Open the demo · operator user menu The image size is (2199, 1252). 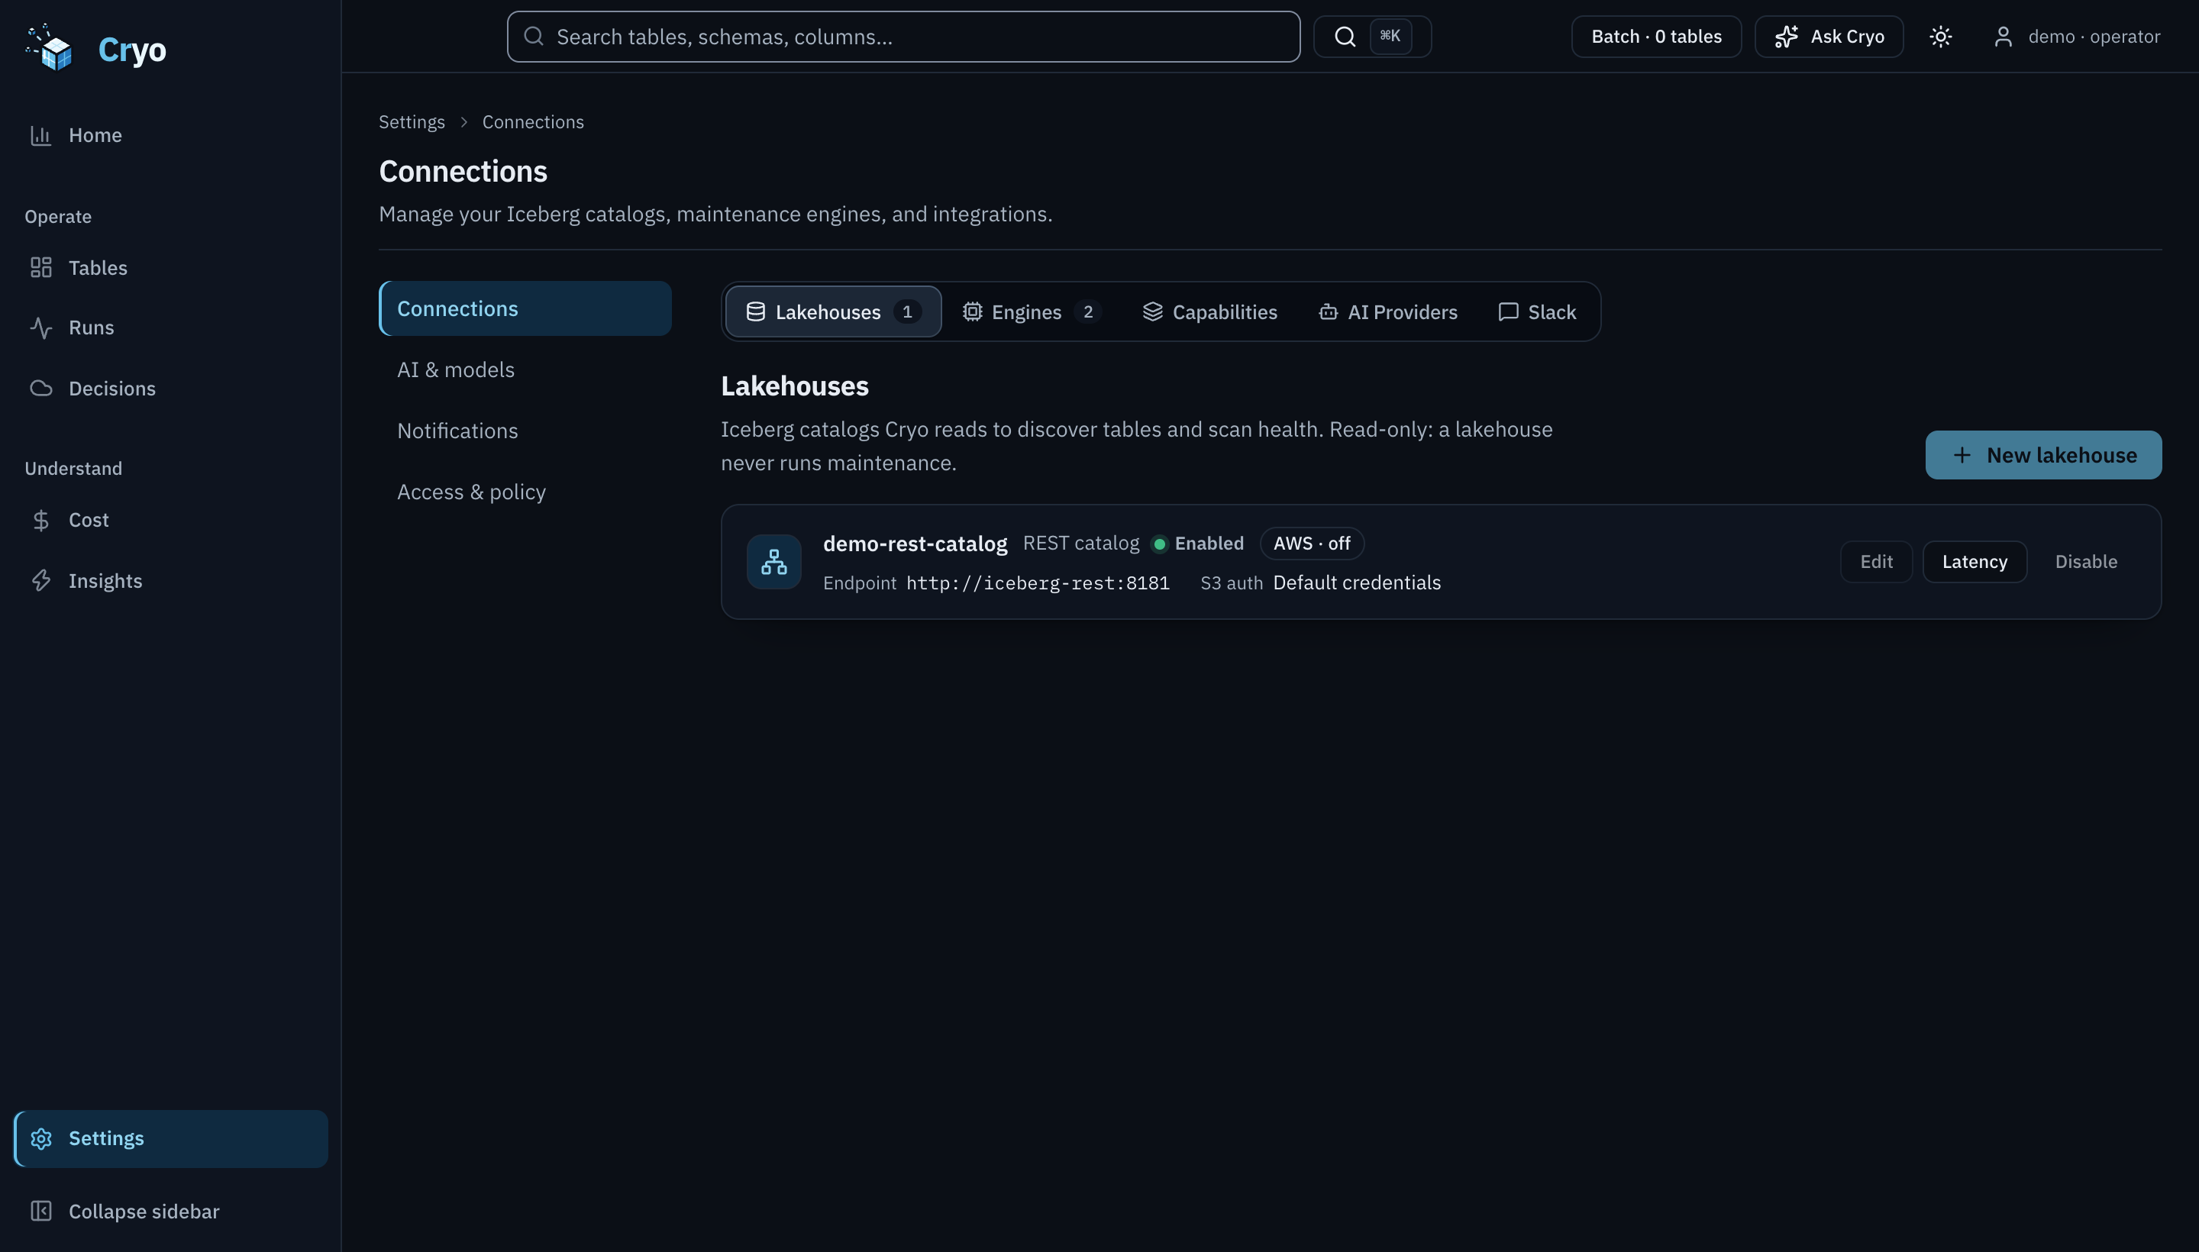tap(2076, 36)
